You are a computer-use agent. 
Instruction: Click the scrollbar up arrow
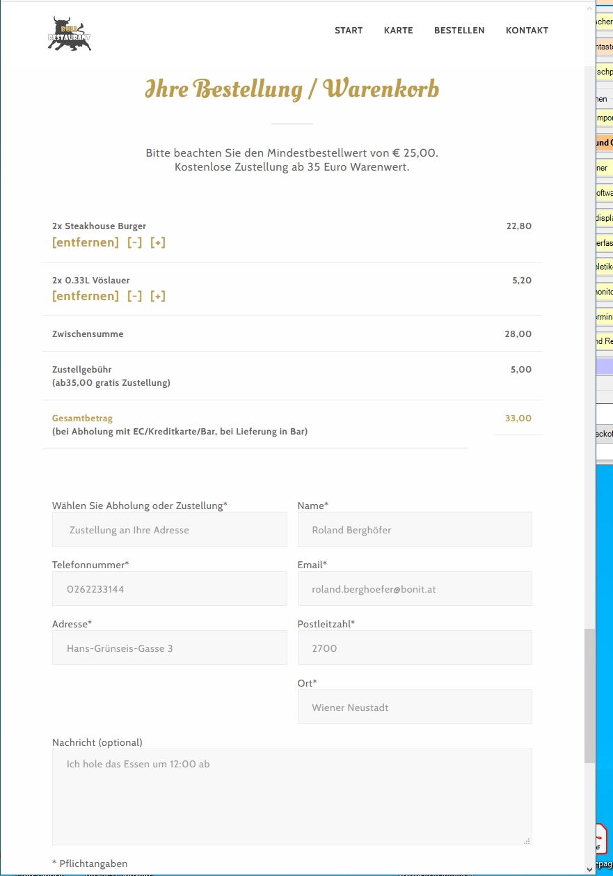coord(590,8)
